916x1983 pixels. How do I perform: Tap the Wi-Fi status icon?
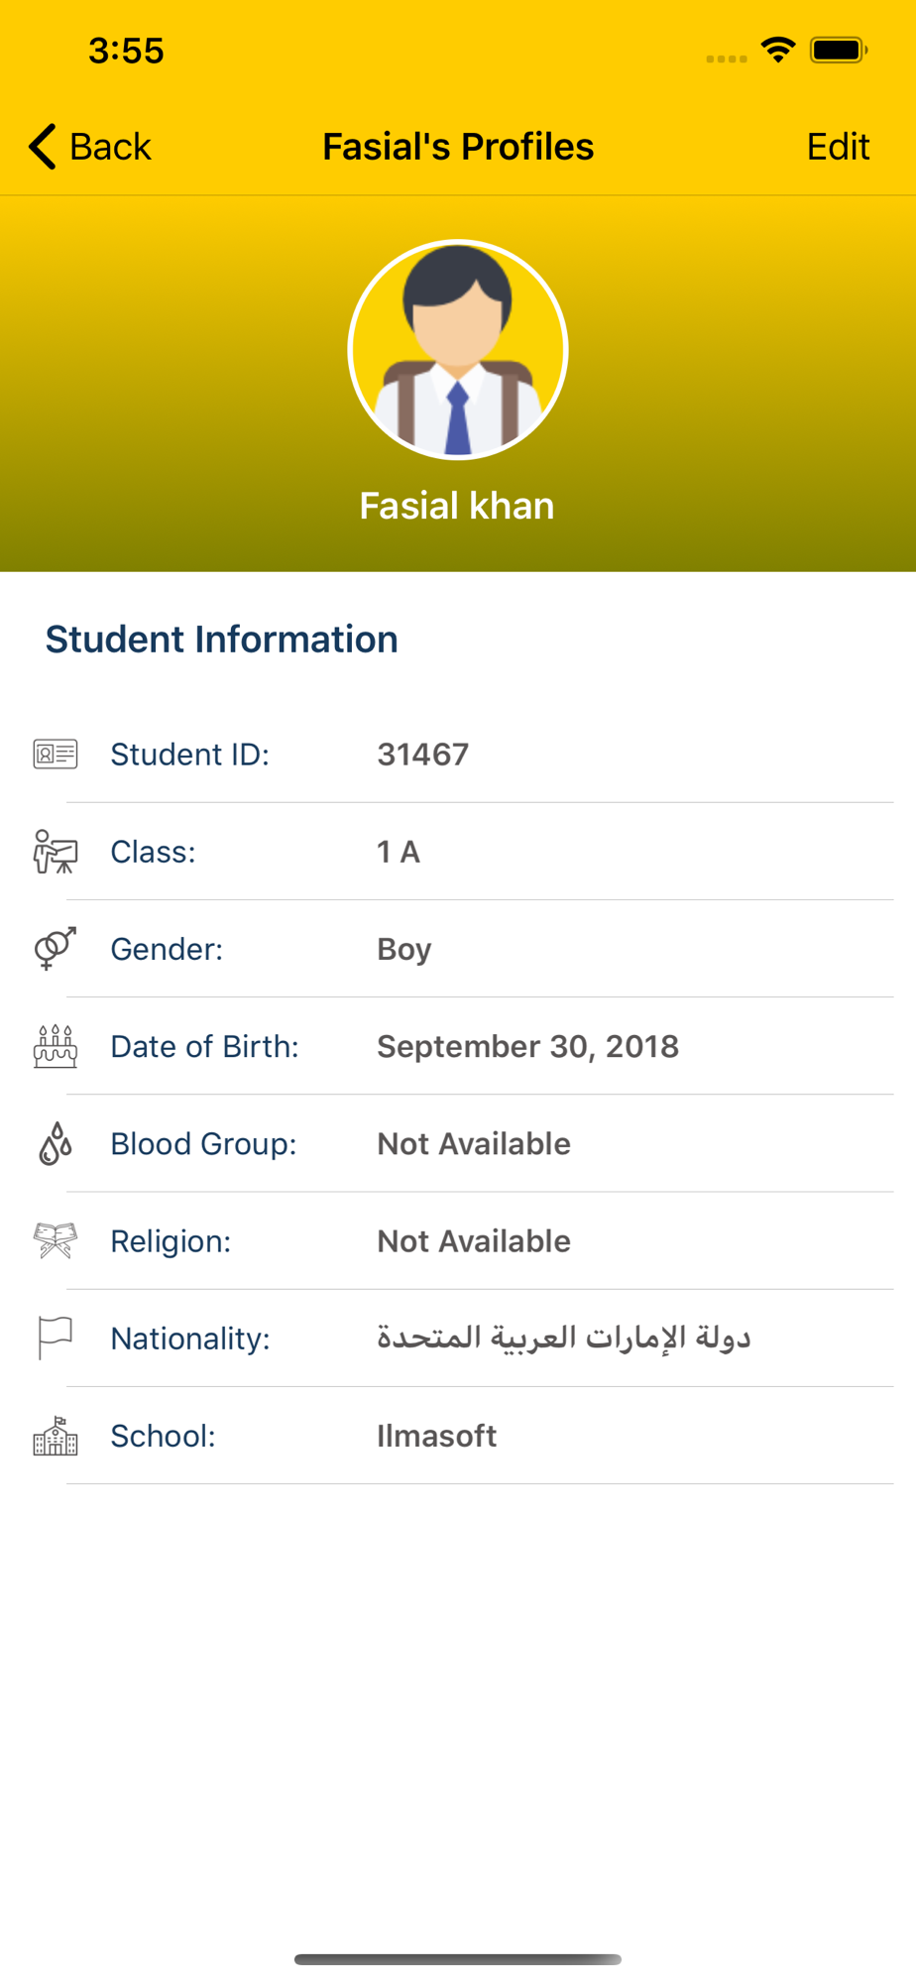pos(778,50)
